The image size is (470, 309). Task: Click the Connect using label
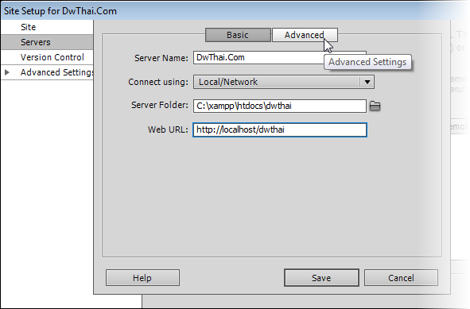pyautogui.click(x=158, y=82)
